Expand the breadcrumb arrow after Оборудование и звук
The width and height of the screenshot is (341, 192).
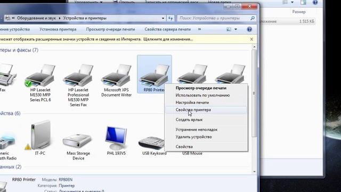[60, 18]
